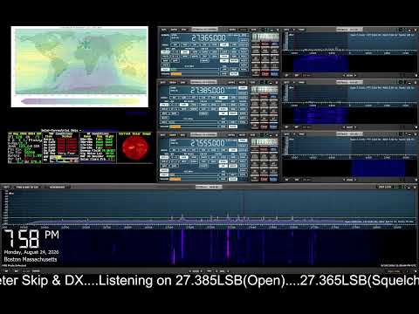419x314 pixels.
Task: Click the highlighted mode button in 27.365 receiver
Action: (224, 44)
